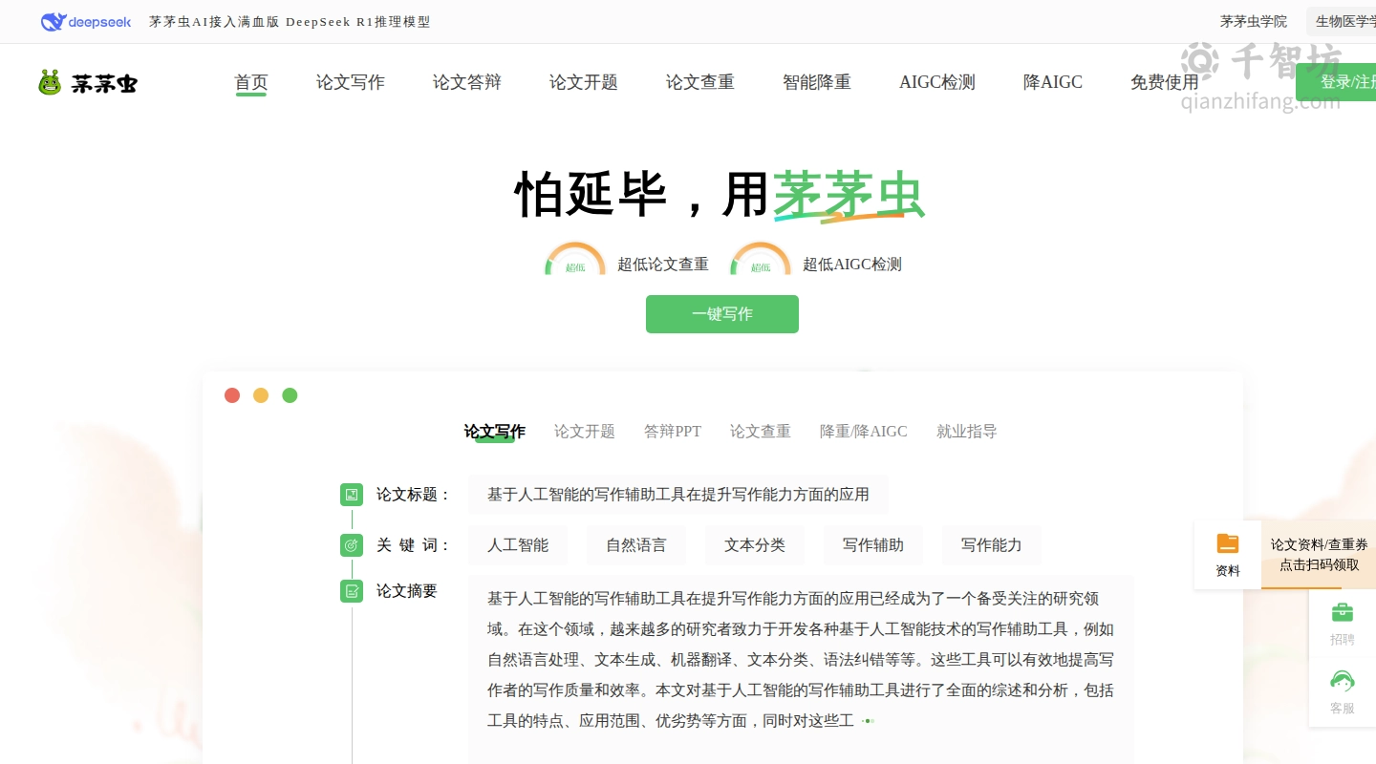Open 免费使用 in the top navigation

click(1165, 82)
